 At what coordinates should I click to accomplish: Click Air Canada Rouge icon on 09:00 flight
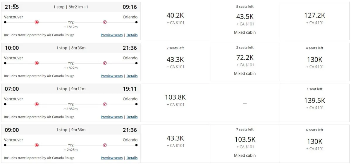[x=105, y=145]
